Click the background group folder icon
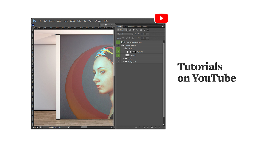 (x=126, y=62)
